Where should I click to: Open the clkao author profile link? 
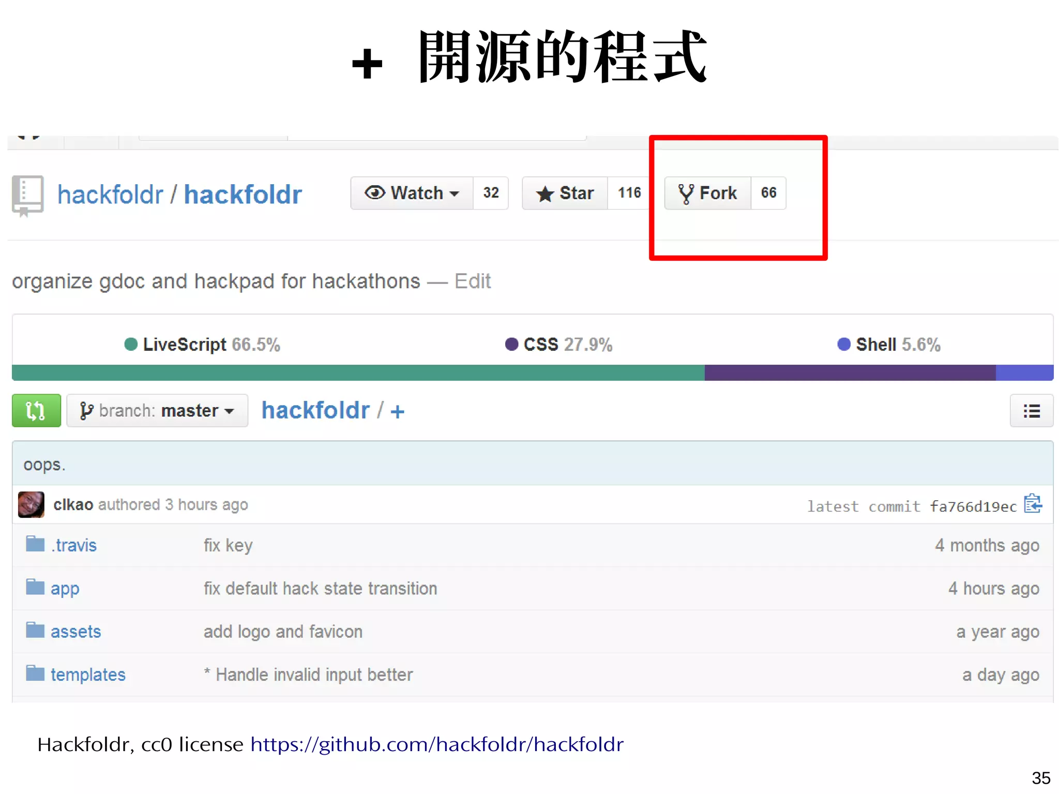[x=73, y=504]
